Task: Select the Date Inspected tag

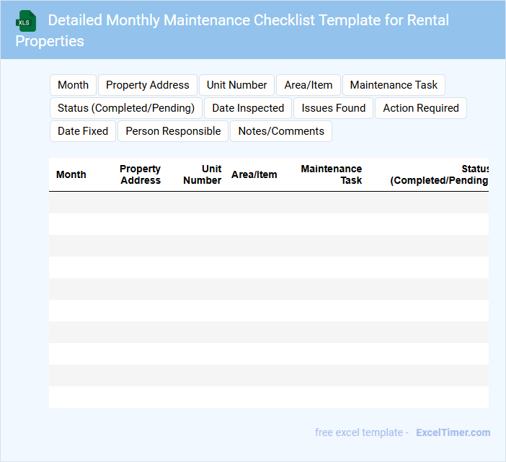Action: (248, 108)
